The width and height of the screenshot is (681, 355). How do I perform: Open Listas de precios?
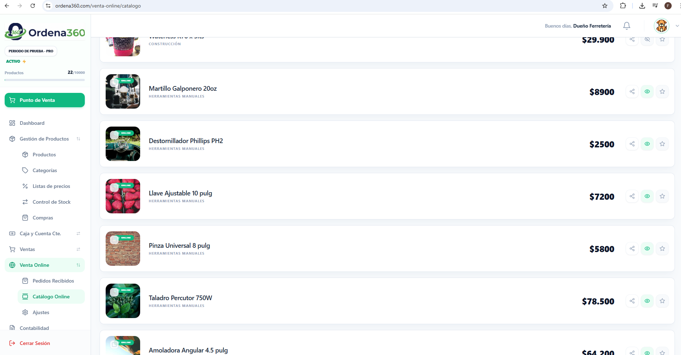(51, 186)
